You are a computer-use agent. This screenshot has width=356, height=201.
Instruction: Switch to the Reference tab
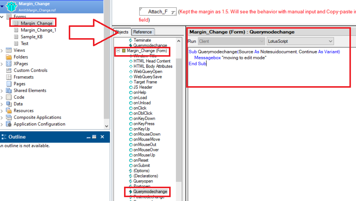[x=142, y=32]
